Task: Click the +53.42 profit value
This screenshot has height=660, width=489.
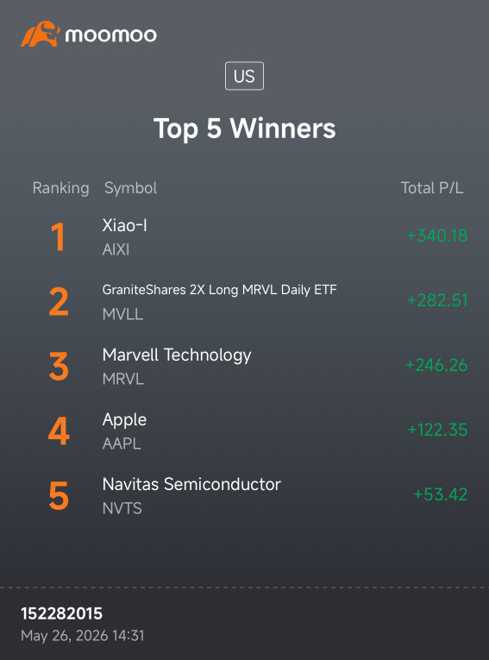Action: (x=441, y=494)
